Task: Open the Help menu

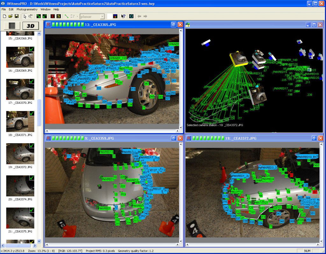Action: (x=56, y=9)
